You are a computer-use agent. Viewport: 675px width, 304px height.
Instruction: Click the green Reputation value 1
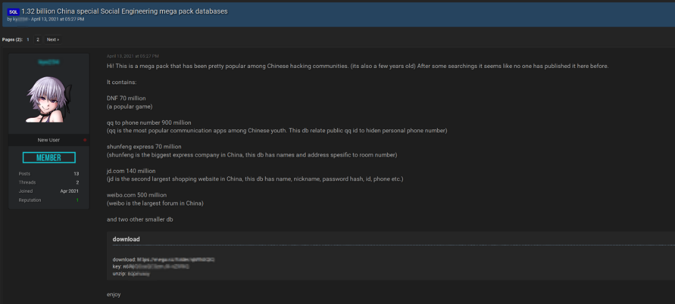click(77, 200)
